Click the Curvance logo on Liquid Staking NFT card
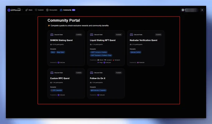Viewport: 212px width, 124px height. (x=105, y=60)
